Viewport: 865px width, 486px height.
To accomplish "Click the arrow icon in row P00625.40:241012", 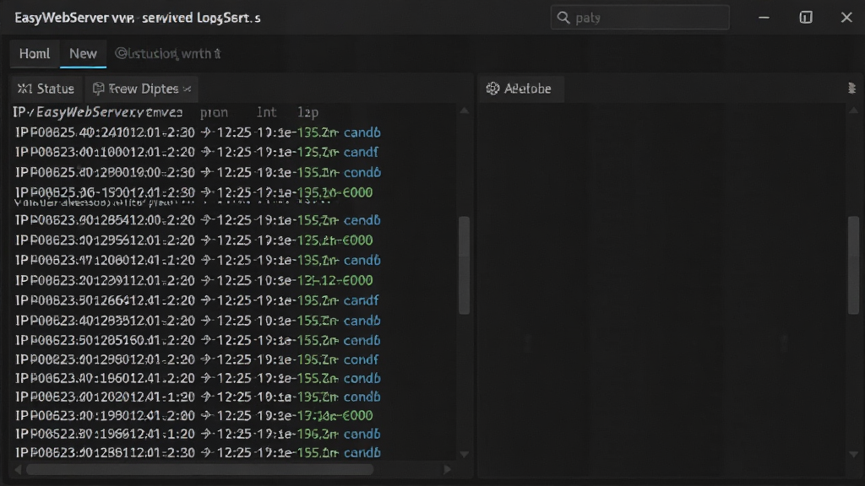I will pos(206,132).
